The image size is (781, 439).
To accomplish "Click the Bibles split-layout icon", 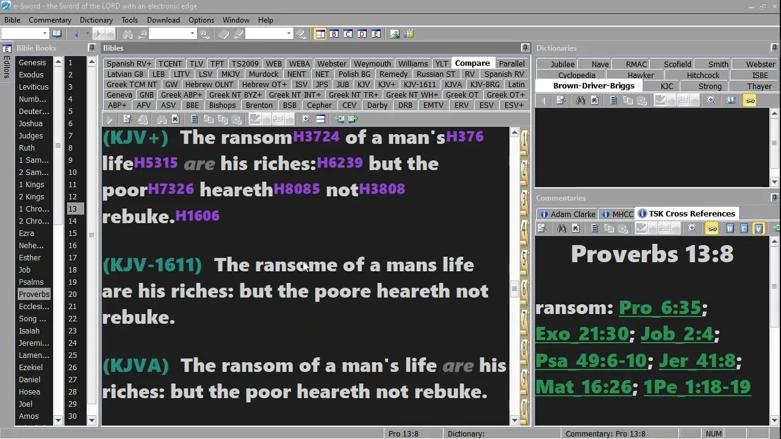I will click(x=321, y=119).
